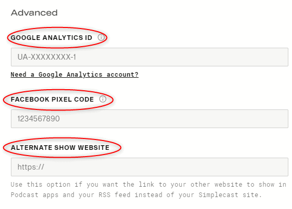Click the 1234567890 placeholder text
Image resolution: width=292 pixels, height=209 pixels.
tap(38, 119)
